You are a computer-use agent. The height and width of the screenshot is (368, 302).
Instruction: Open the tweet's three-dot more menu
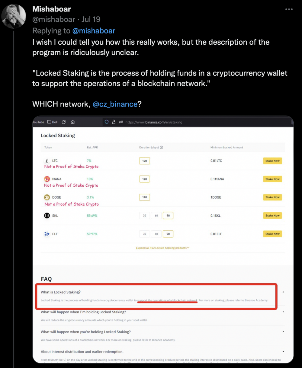289,9
